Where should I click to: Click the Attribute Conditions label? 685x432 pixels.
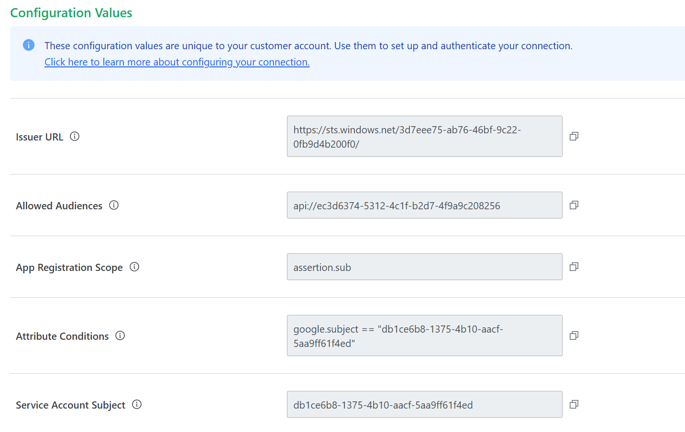[x=63, y=336]
